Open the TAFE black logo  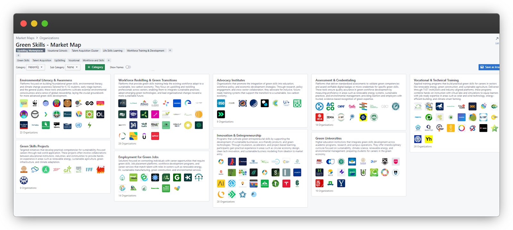[x=483, y=128]
